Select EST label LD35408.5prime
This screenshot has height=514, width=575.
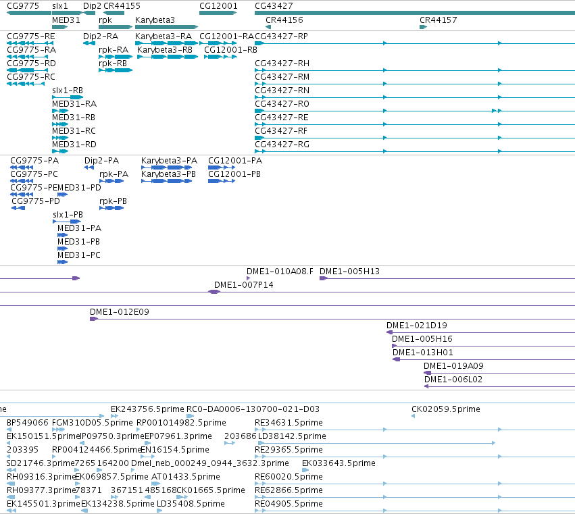point(191,504)
